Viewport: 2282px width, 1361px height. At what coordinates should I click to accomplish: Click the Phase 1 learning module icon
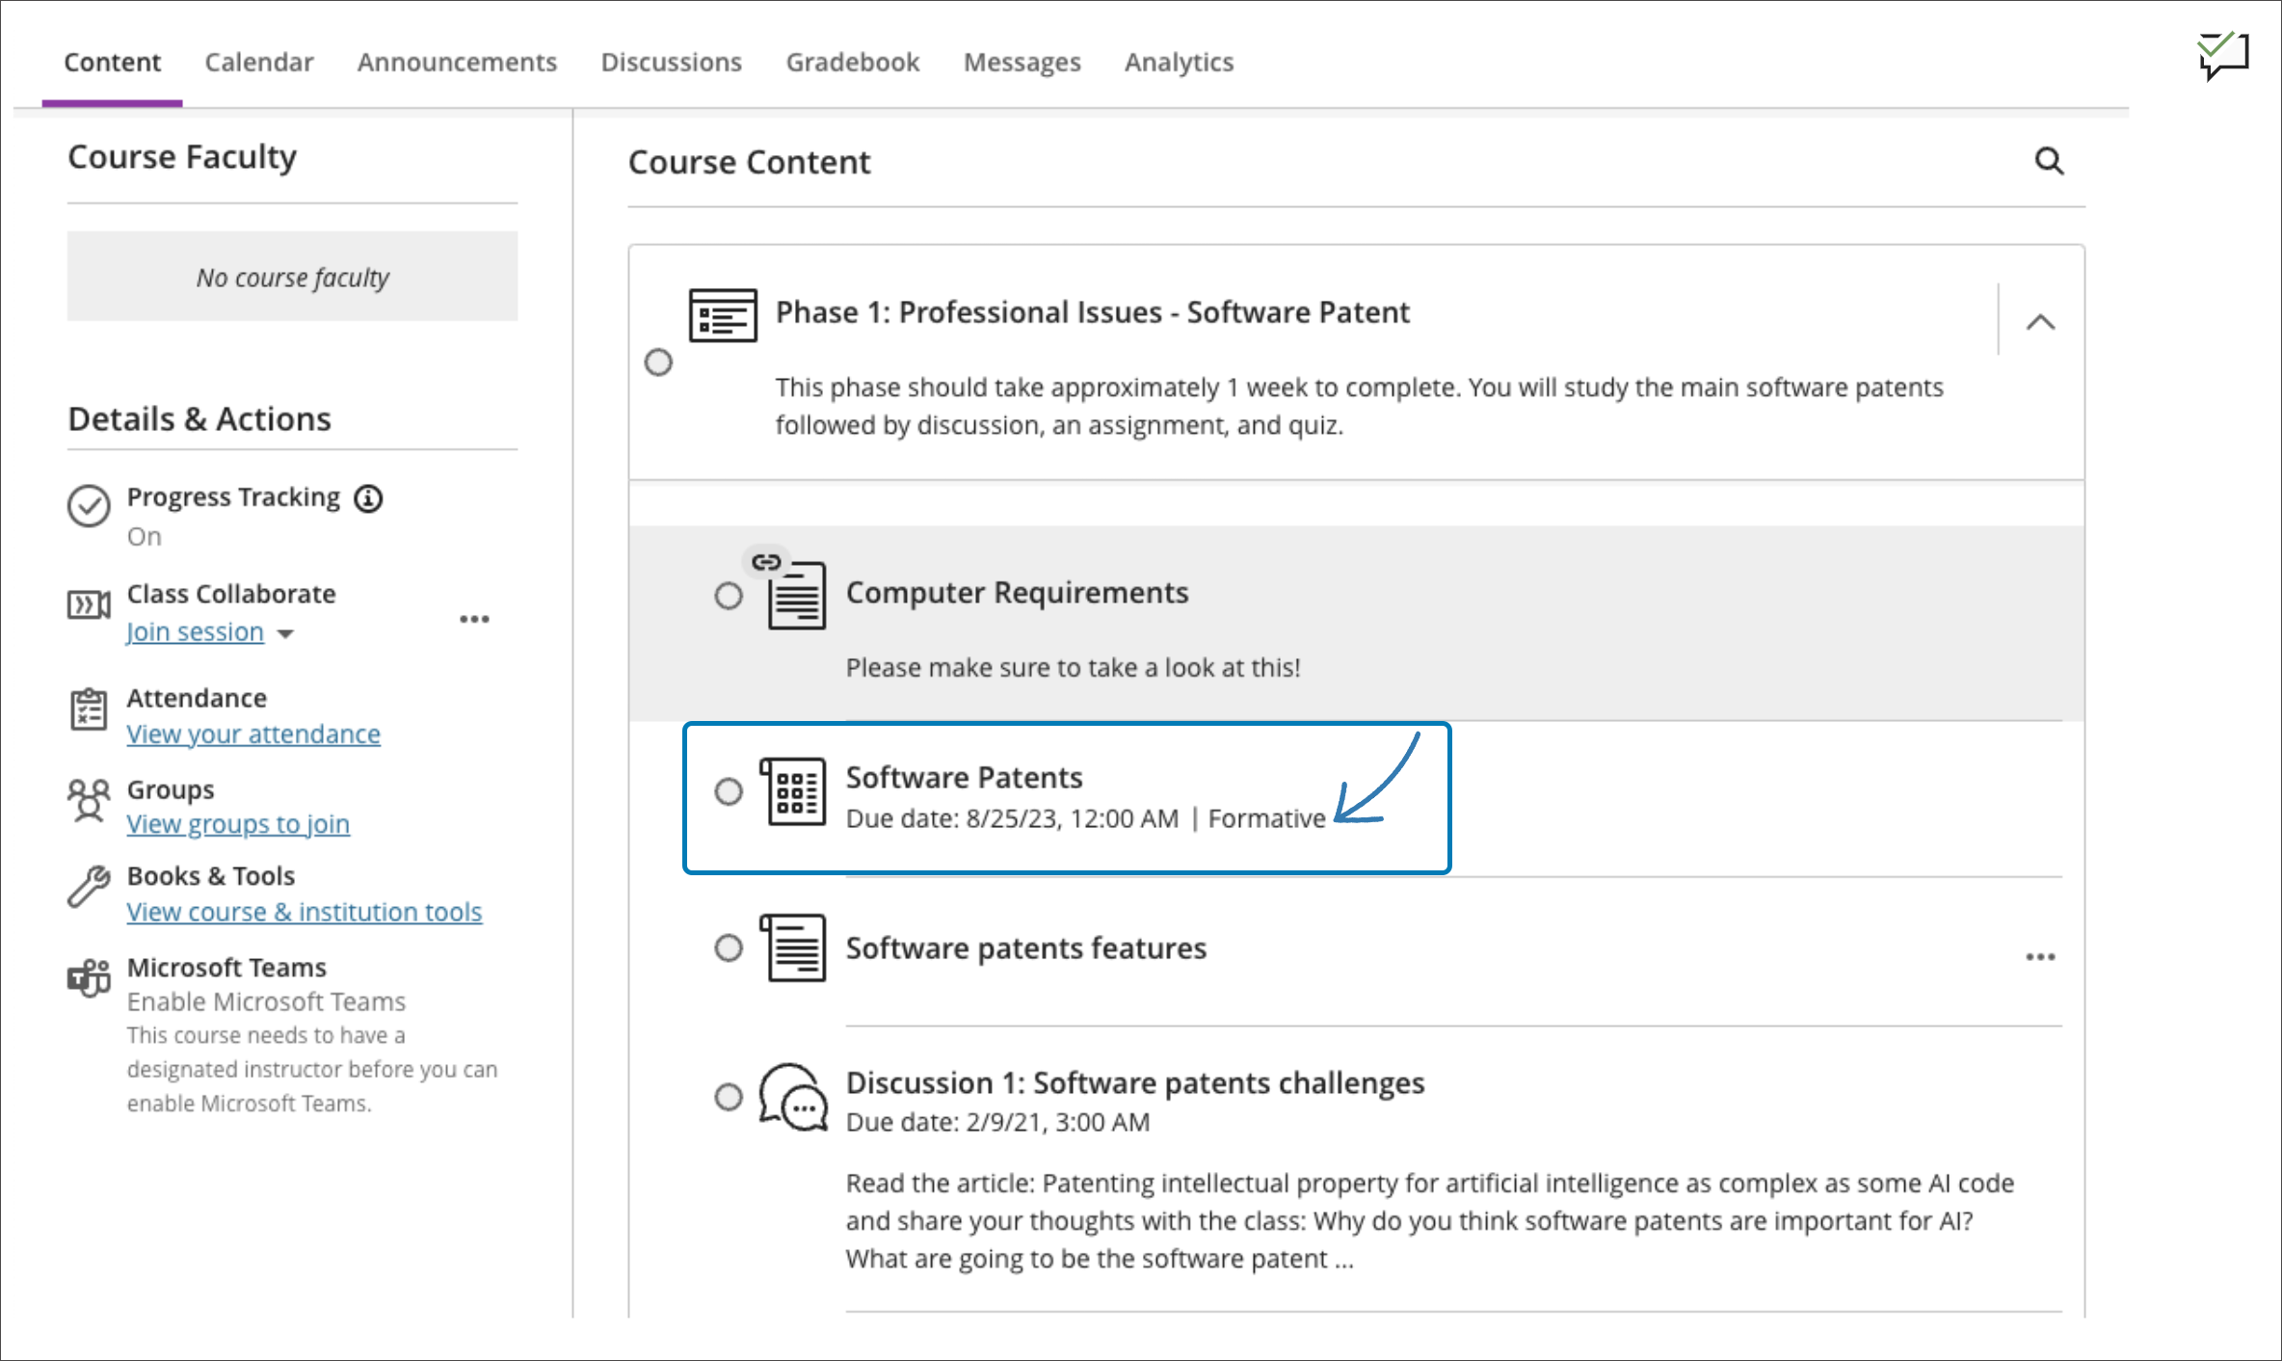(723, 314)
